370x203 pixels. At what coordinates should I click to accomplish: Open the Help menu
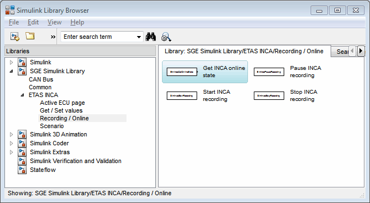point(77,22)
